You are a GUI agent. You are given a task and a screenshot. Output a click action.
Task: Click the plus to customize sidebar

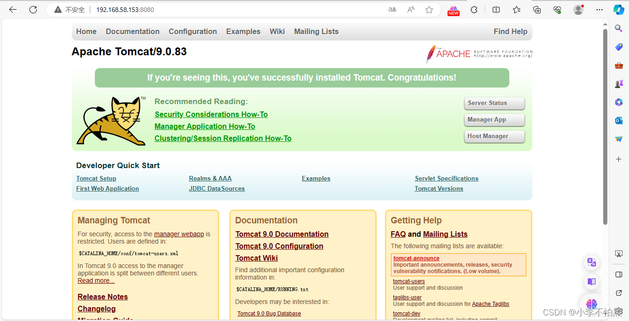(618, 159)
